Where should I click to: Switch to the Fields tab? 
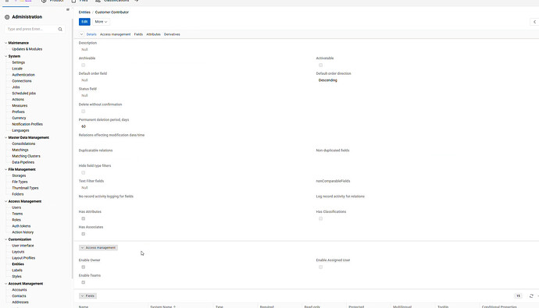tap(138, 34)
